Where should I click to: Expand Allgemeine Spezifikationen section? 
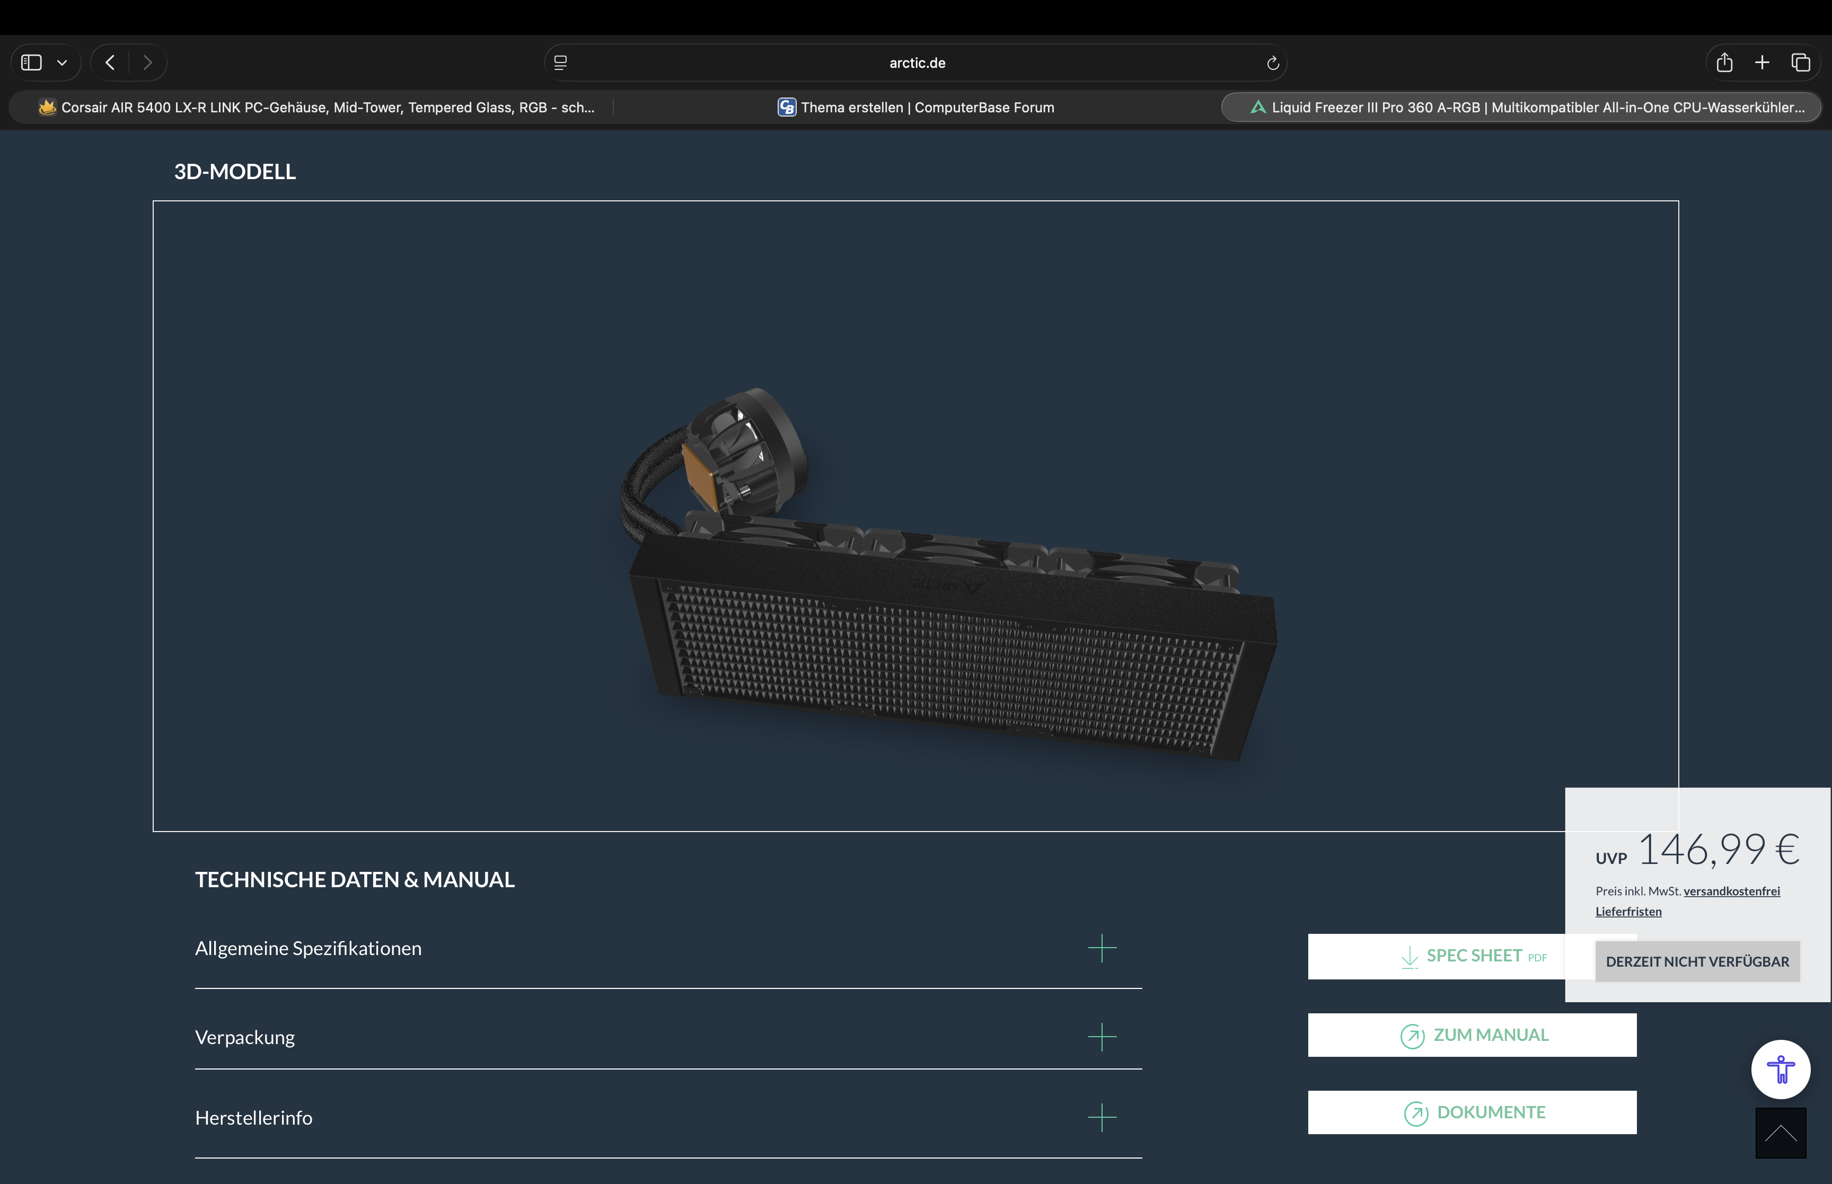(x=1102, y=948)
